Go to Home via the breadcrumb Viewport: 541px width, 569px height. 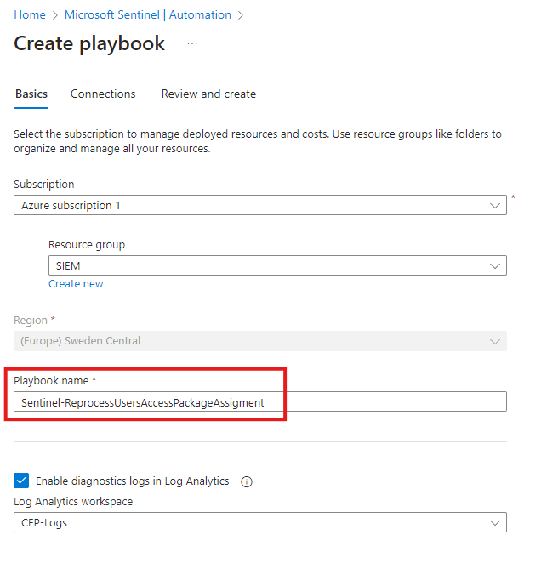(30, 14)
